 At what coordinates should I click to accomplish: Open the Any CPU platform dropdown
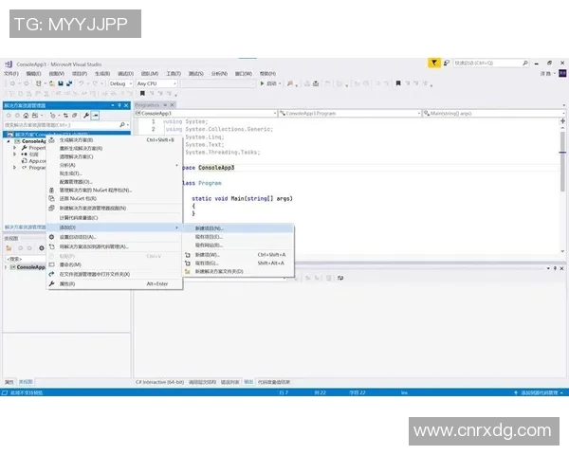click(156, 83)
